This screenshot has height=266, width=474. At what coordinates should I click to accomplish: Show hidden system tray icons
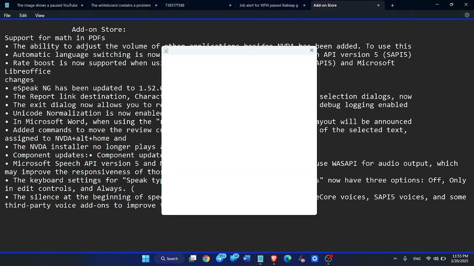[x=395, y=259]
